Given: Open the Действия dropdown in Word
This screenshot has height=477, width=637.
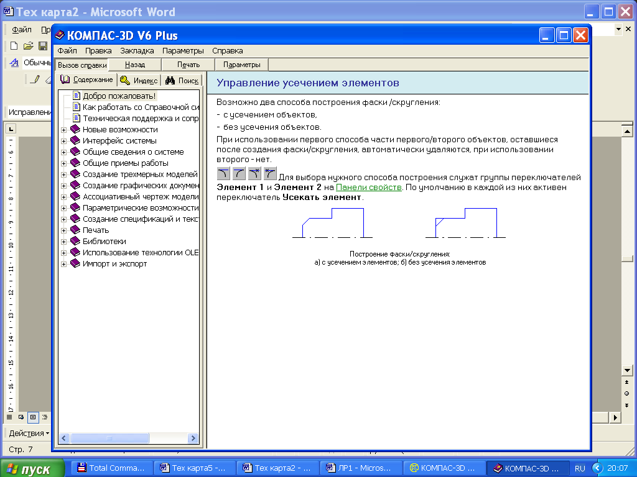Looking at the screenshot, I should pos(29,433).
